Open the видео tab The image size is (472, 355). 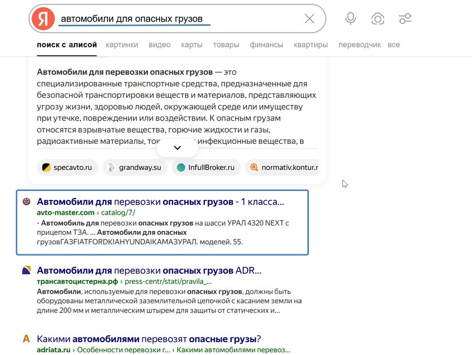(x=159, y=45)
